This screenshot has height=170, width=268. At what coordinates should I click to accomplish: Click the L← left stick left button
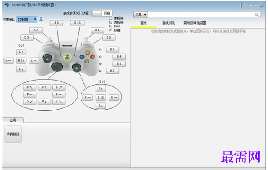coord(8,60)
